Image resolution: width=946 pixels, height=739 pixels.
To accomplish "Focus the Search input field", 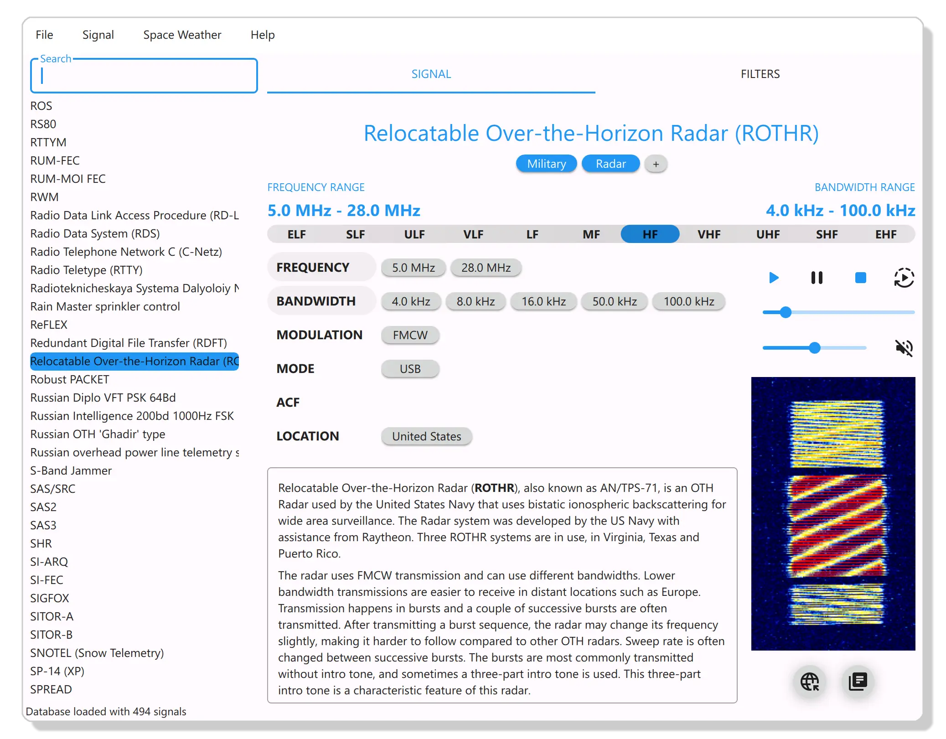I will coord(144,76).
